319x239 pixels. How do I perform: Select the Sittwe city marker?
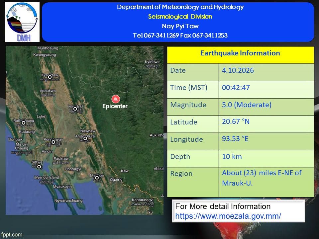point(39,167)
